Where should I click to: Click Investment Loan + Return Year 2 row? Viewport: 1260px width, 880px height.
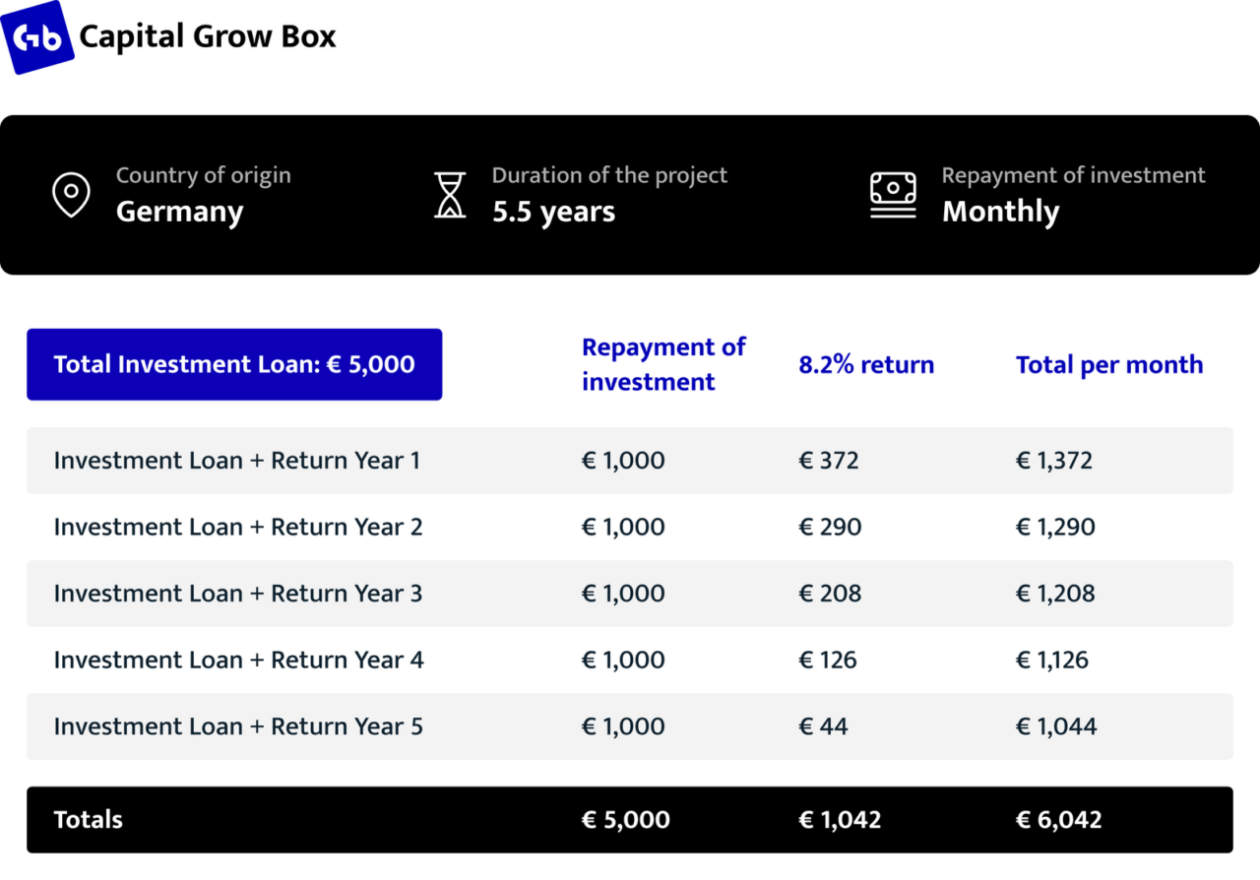[x=629, y=527]
